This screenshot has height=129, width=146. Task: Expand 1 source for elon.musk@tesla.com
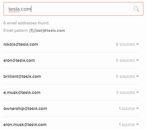tap(129, 125)
